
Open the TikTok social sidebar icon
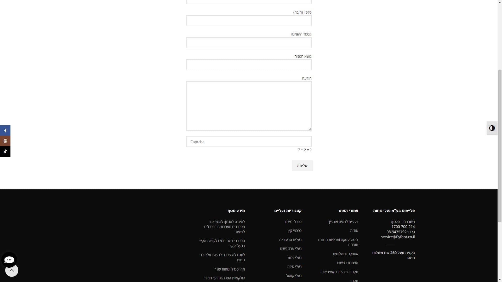pos(5,151)
